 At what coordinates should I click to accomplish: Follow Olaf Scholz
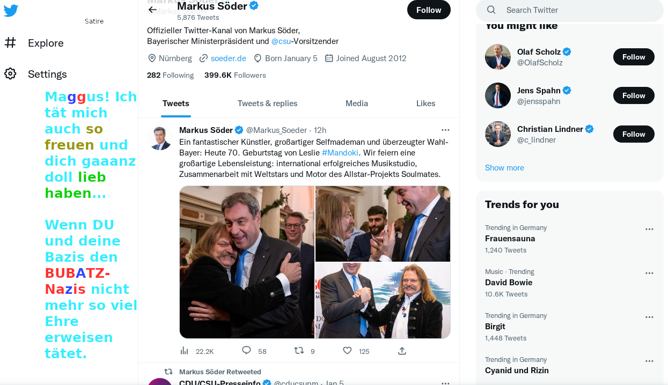[x=634, y=57]
